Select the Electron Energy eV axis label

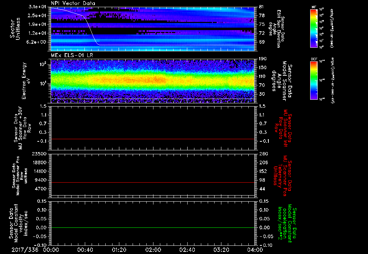tap(26, 81)
